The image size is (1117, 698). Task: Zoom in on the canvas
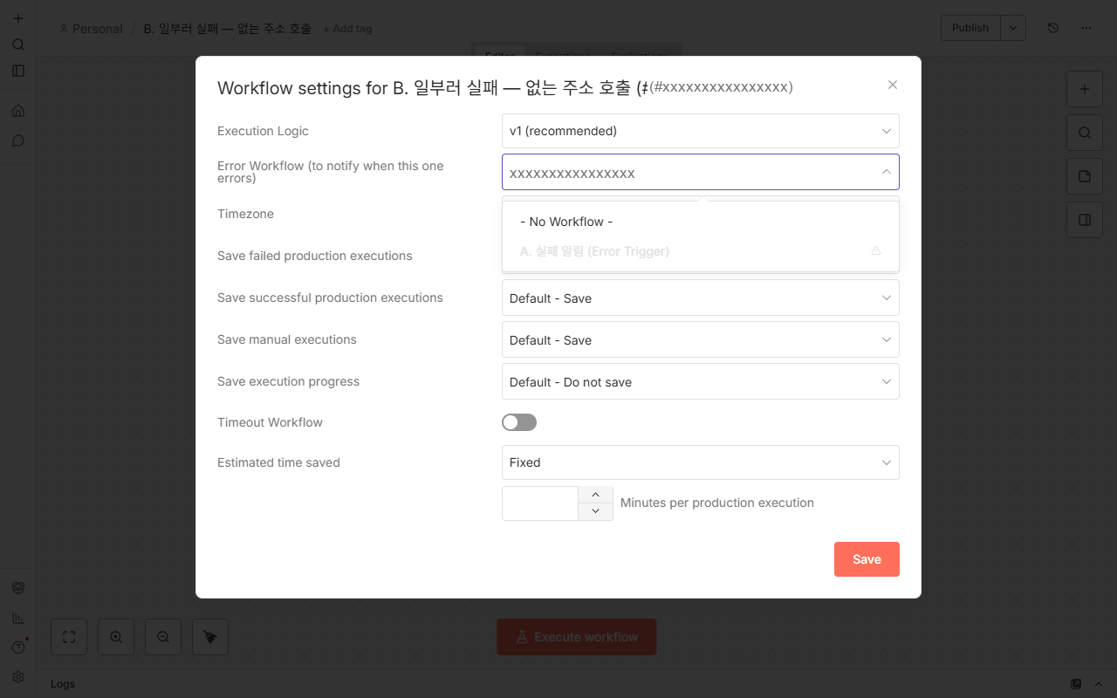116,637
